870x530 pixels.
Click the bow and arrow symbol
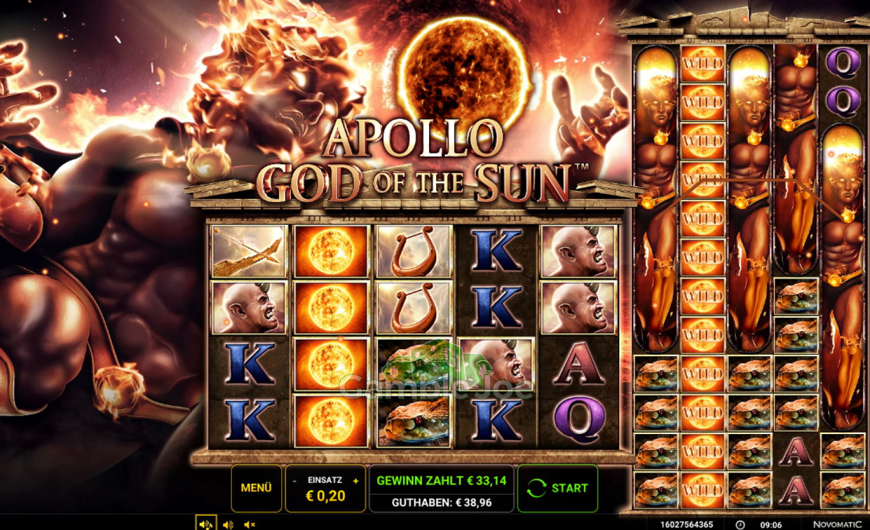click(249, 251)
